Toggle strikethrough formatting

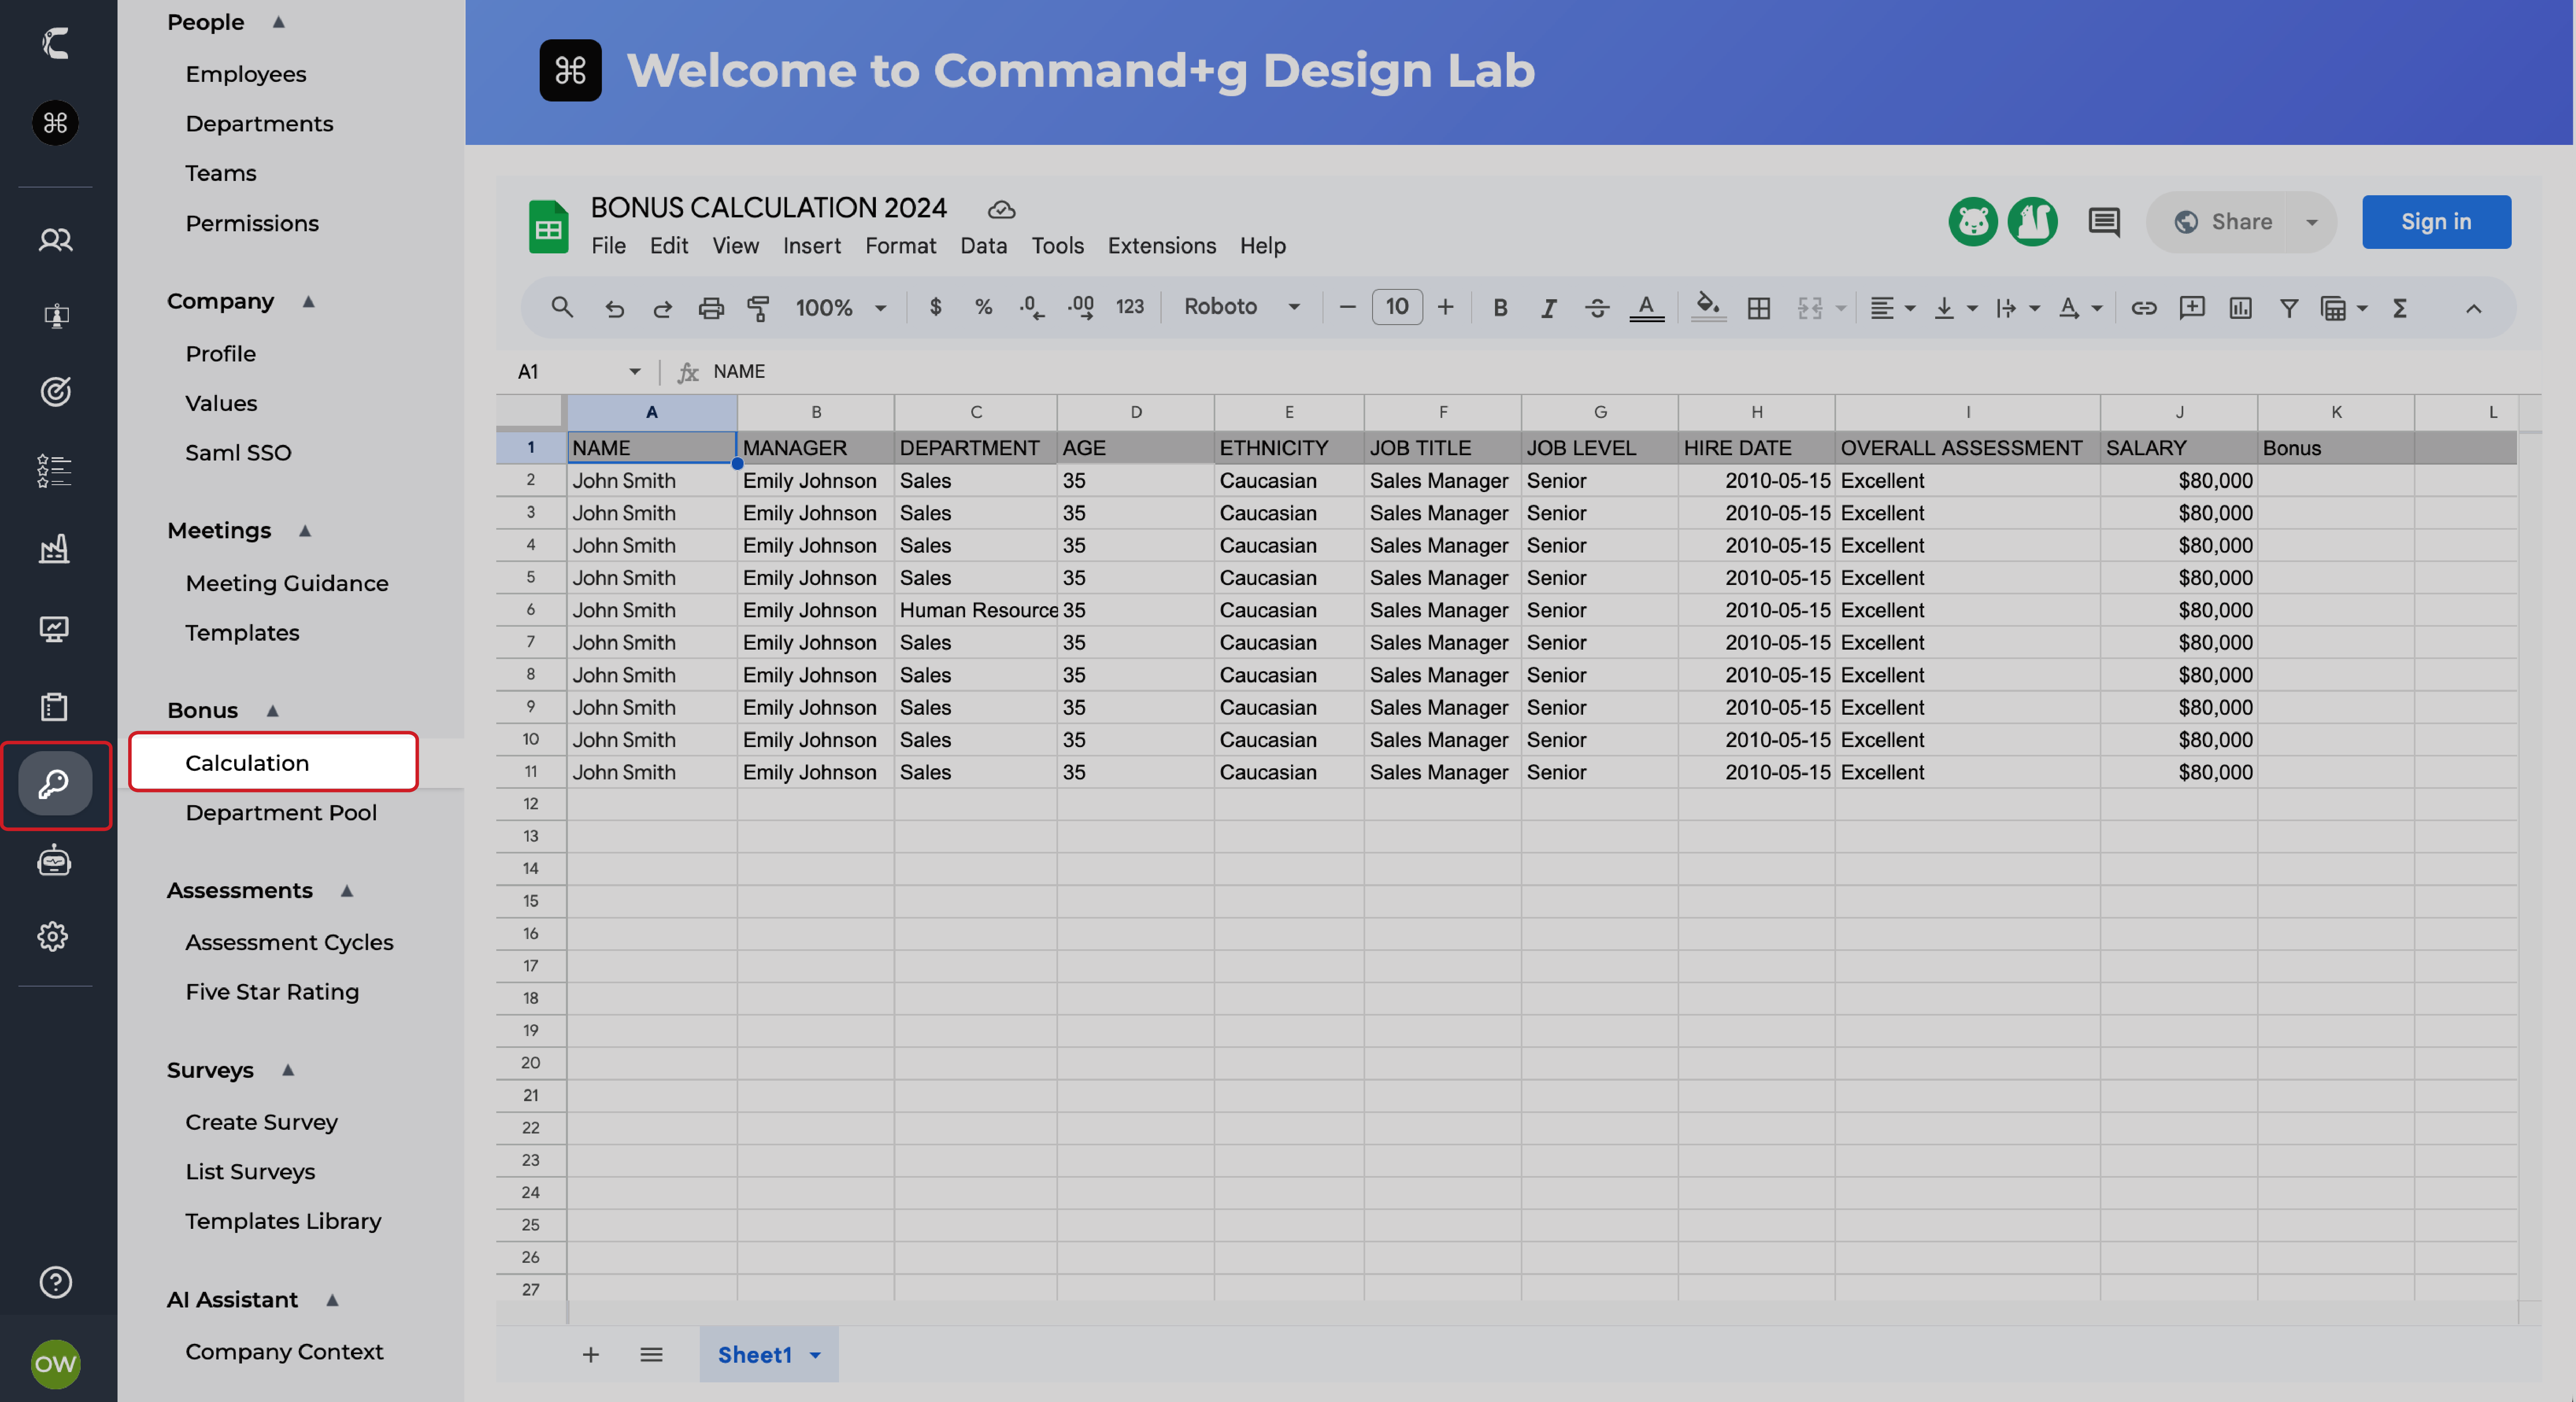(1597, 308)
